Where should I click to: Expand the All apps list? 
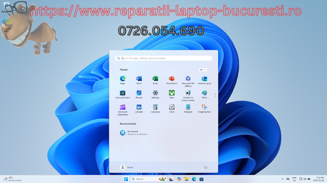pyautogui.click(x=203, y=70)
